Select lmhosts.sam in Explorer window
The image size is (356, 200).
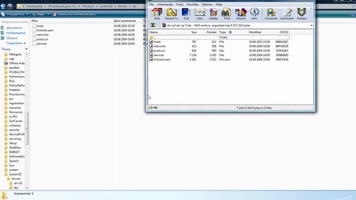point(44,30)
